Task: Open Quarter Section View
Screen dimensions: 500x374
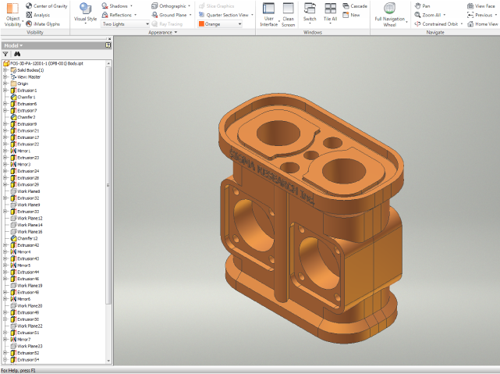Action: pyautogui.click(x=224, y=15)
